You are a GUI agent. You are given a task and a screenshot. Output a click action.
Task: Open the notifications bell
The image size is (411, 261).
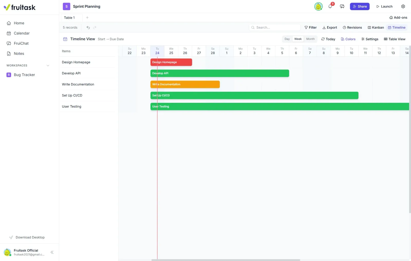[x=330, y=6]
